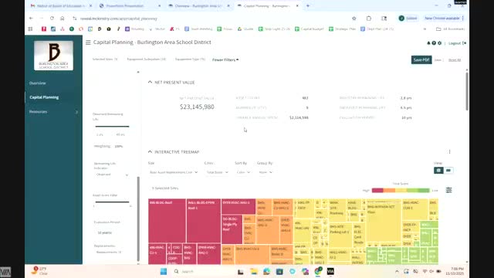Click the browser address bar
Viewport: 494px width, 278px height.
[x=211, y=19]
